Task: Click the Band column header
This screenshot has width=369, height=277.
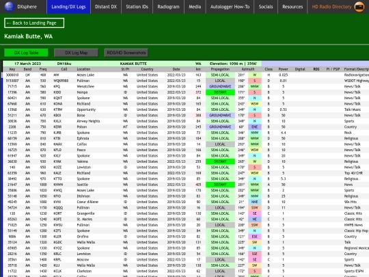Action: 27,69
